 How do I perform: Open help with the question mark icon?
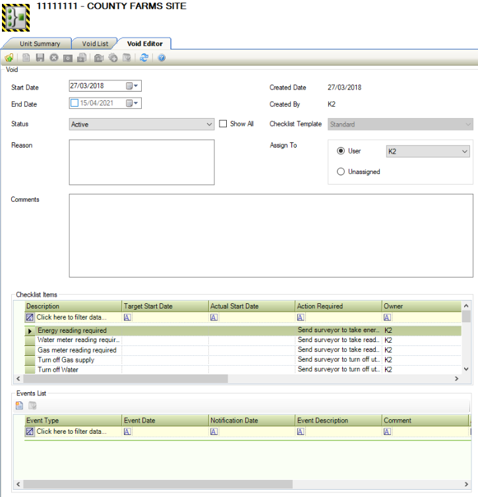pyautogui.click(x=162, y=58)
